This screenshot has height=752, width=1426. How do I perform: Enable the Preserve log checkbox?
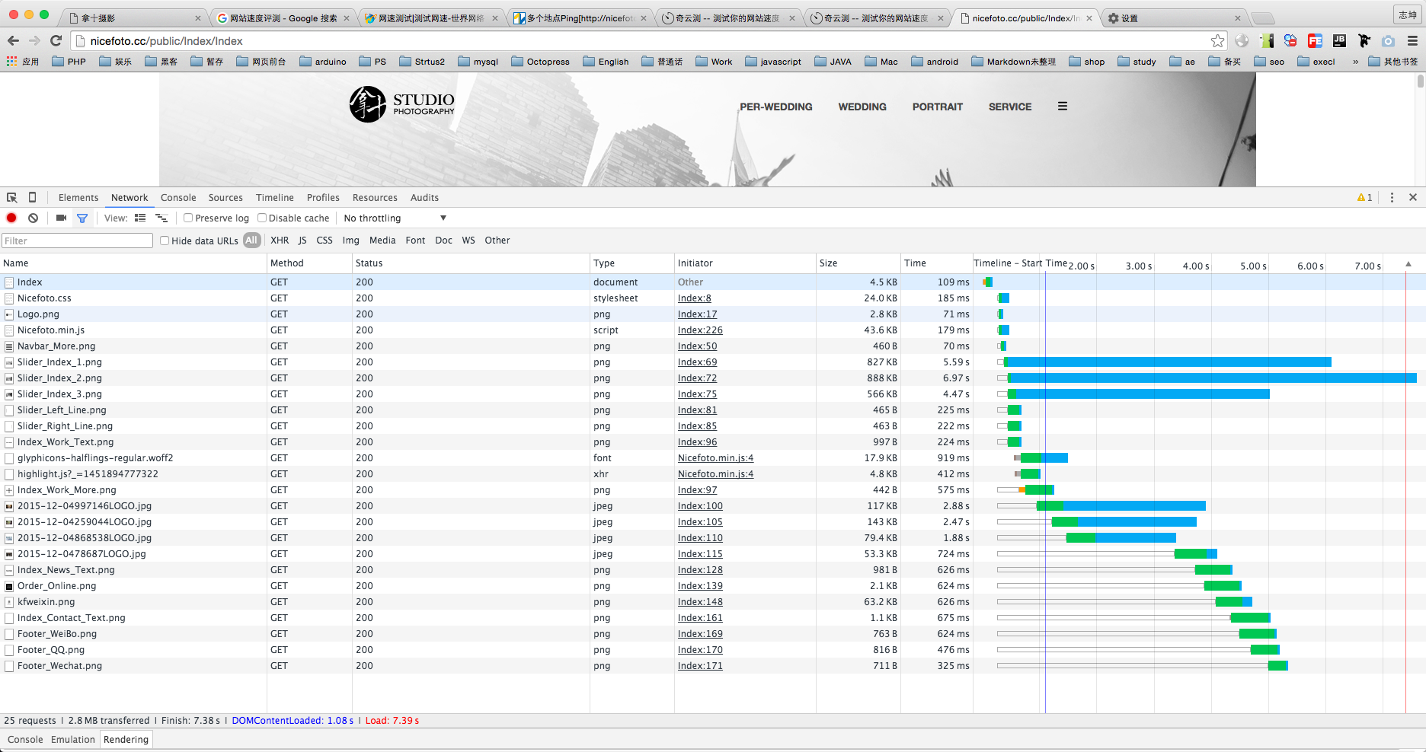coord(188,218)
